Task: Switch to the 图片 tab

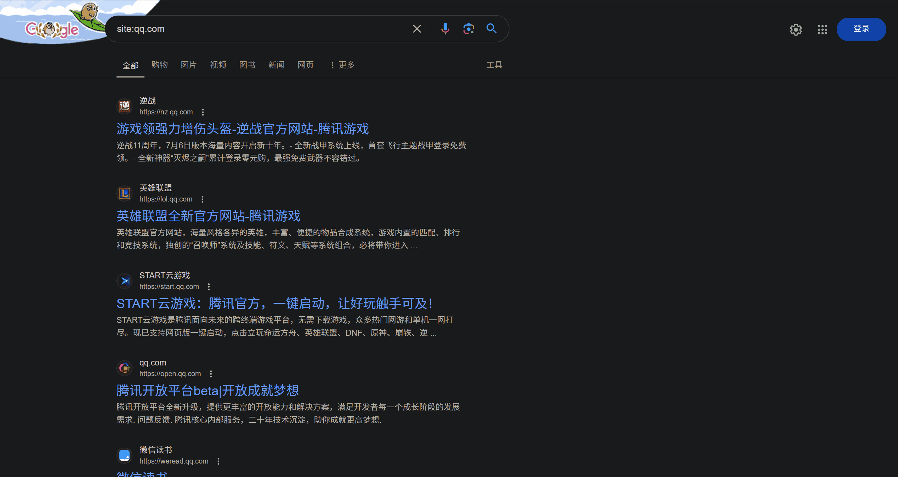Action: coord(189,65)
